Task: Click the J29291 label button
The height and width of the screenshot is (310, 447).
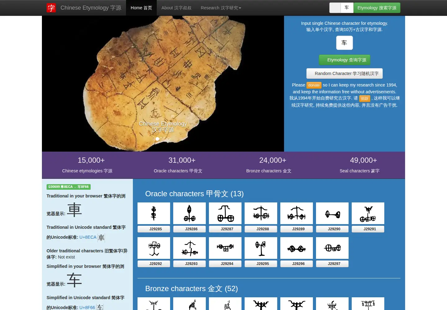Action: (x=368, y=229)
